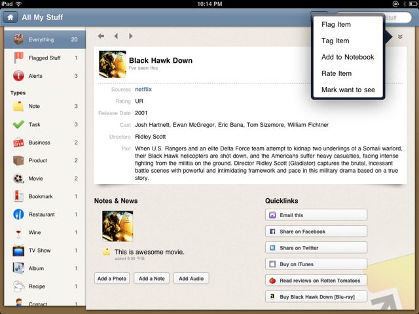Select the Contact person icon
The height and width of the screenshot is (314, 419).
click(x=18, y=302)
